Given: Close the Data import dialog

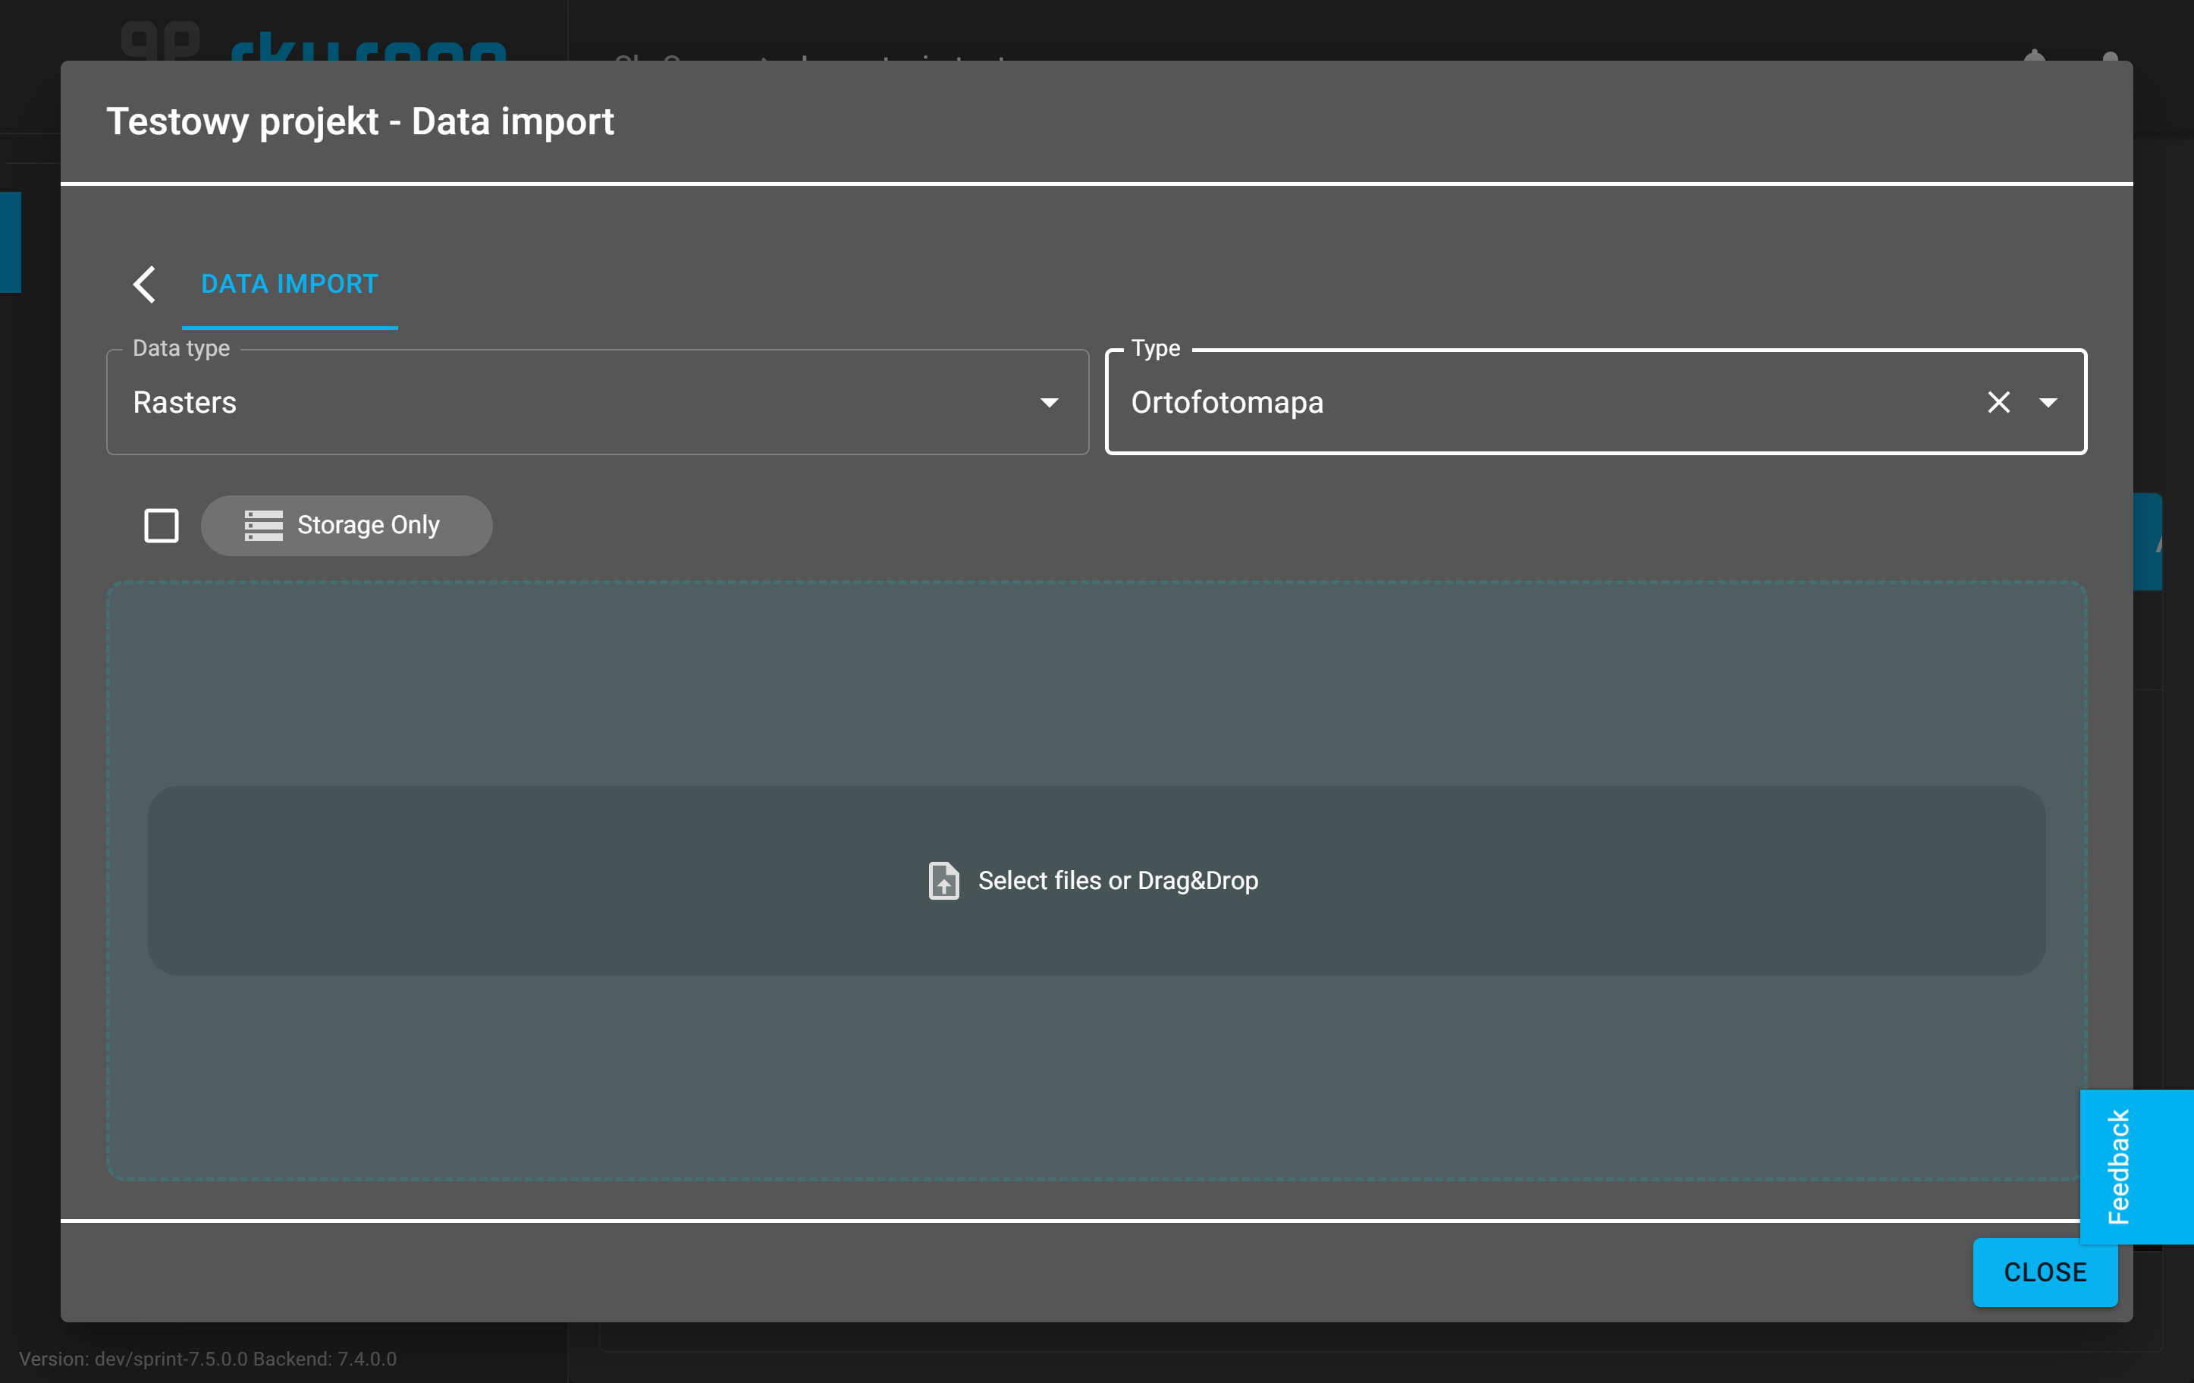Looking at the screenshot, I should 2045,1271.
